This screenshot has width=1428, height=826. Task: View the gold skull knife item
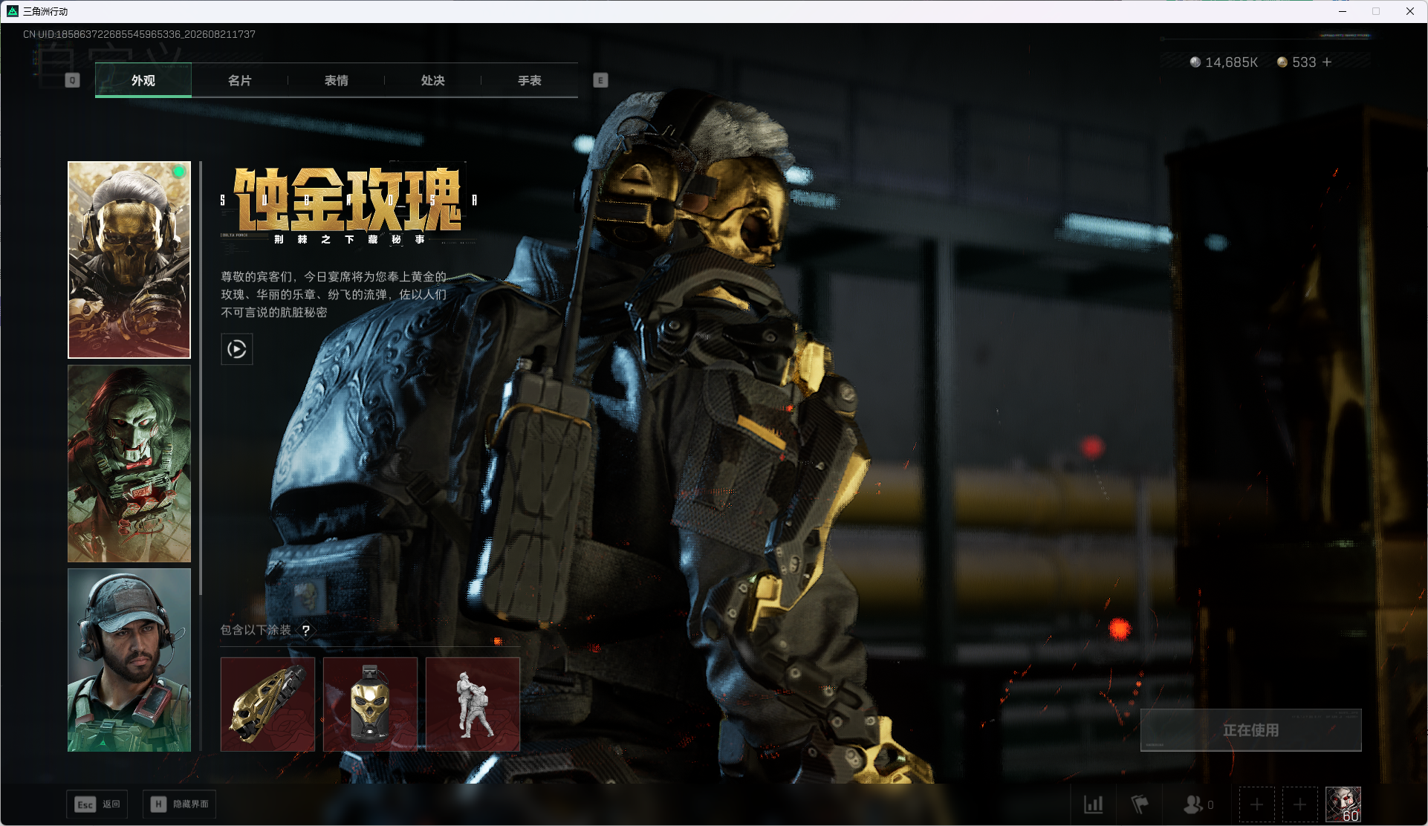268,704
